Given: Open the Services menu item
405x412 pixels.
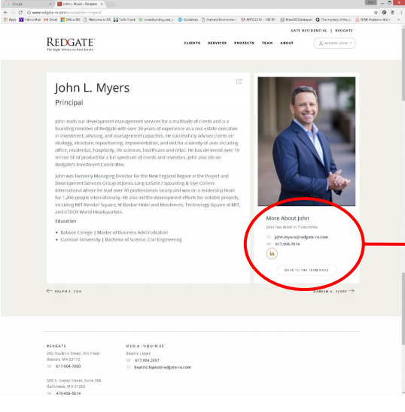Looking at the screenshot, I should pyautogui.click(x=217, y=43).
